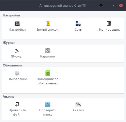Click the window title Антивирусный сканер ClamTK
This screenshot has height=122, width=126.
[x=63, y=6]
